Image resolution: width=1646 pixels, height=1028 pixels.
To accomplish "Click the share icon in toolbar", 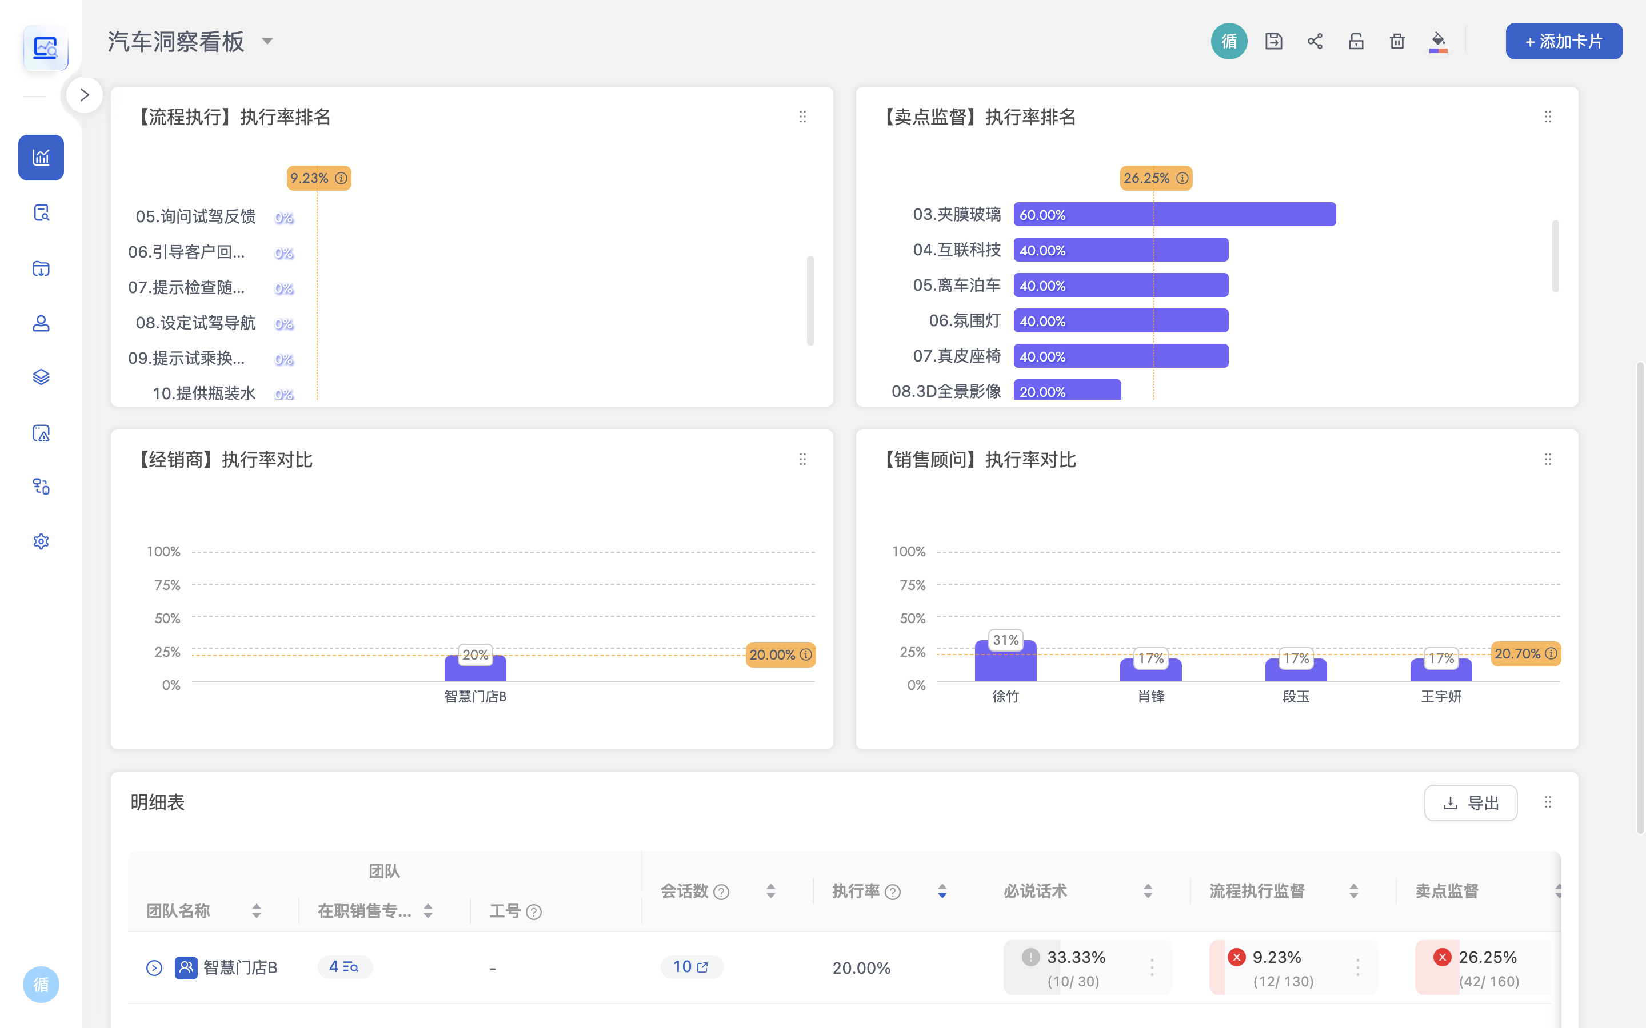I will [1314, 42].
